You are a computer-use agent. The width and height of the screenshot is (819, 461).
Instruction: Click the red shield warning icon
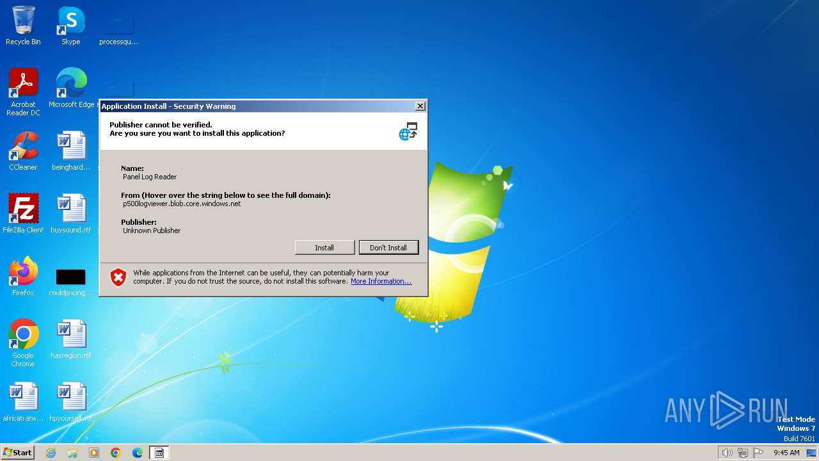(118, 277)
